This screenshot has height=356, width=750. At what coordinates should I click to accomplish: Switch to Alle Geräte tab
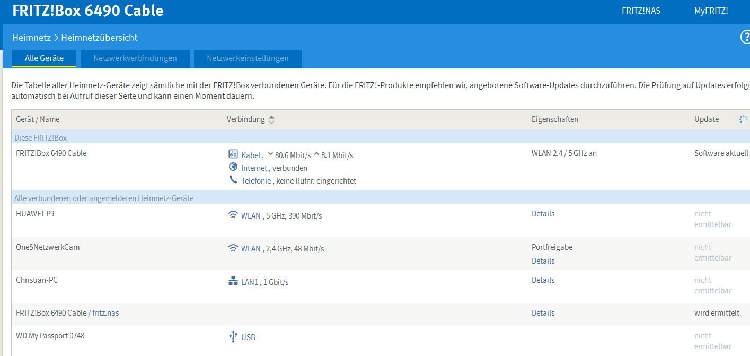[45, 58]
